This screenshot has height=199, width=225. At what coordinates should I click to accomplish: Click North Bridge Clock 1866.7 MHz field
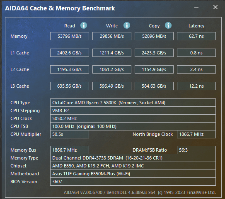(196, 134)
